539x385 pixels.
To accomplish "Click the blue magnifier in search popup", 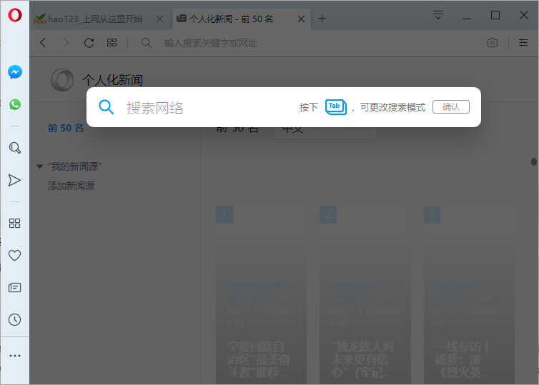I will (x=107, y=107).
